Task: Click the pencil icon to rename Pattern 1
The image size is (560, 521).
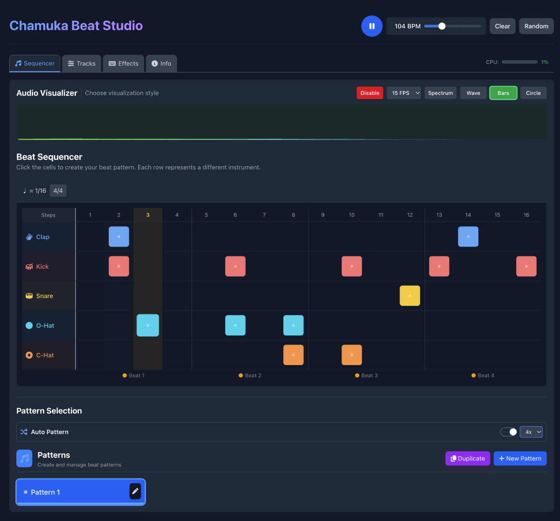Action: [x=135, y=491]
